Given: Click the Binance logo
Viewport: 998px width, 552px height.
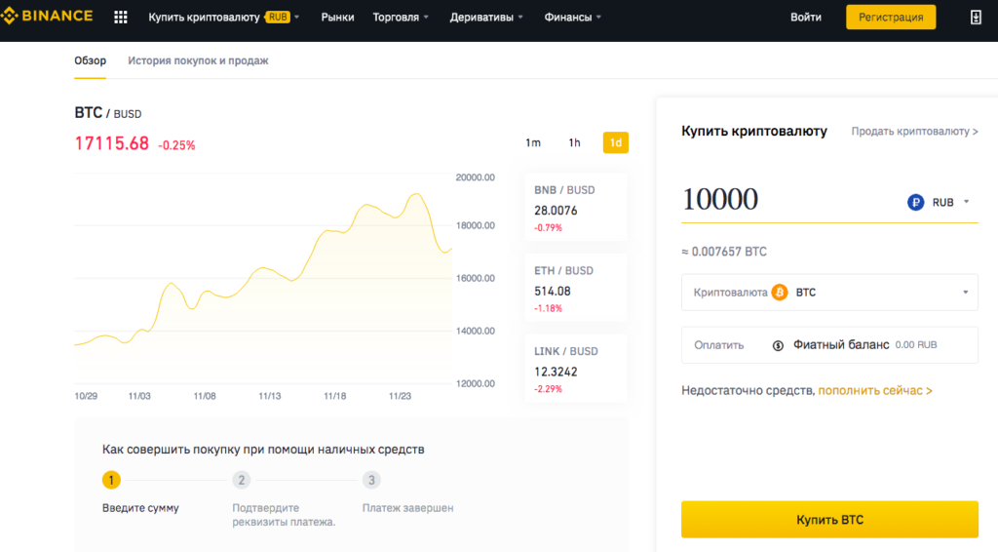Looking at the screenshot, I should tap(47, 17).
